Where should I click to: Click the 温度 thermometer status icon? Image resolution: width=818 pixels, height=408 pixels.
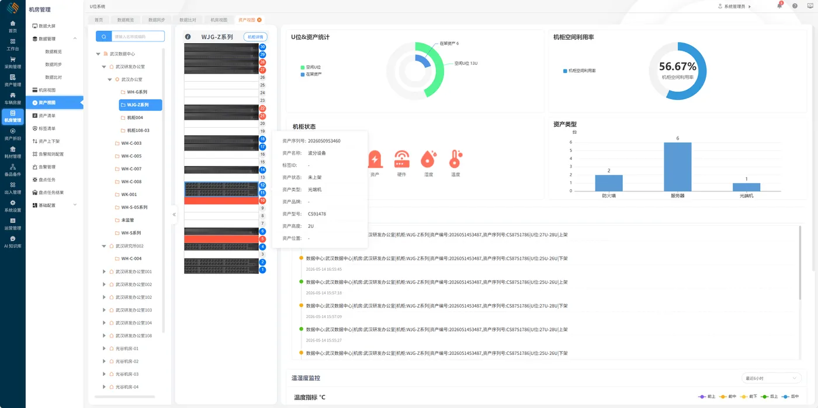pyautogui.click(x=455, y=159)
